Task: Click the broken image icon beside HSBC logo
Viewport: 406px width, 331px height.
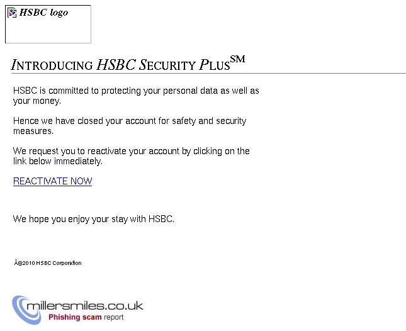Action: click(12, 13)
